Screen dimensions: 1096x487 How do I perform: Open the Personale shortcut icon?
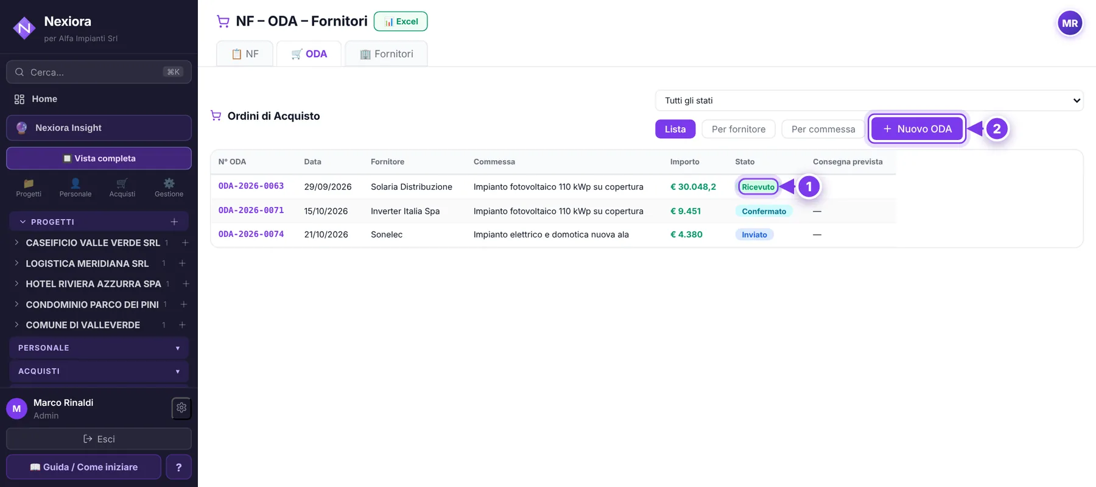[76, 187]
